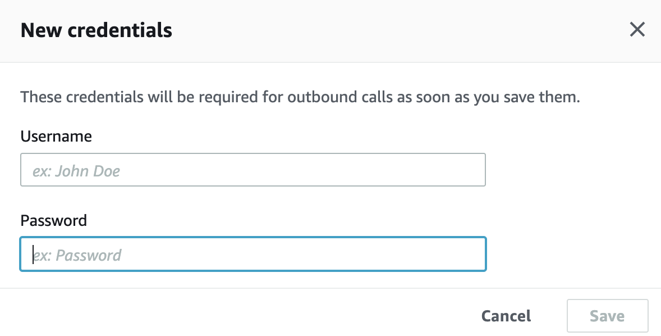The width and height of the screenshot is (661, 336).
Task: Click the grey-bordered Username box
Action: coord(253,170)
